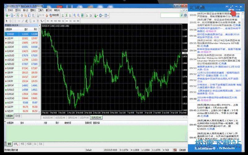This screenshot has height=155, width=248.
Task: Select the crosshair tool
Action: [11, 21]
